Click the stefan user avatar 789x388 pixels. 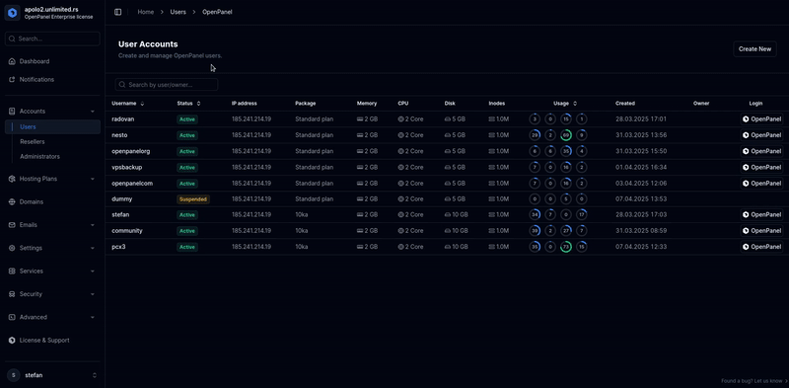click(14, 375)
